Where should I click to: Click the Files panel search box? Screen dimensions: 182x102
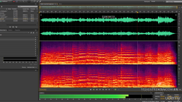coord(28,7)
